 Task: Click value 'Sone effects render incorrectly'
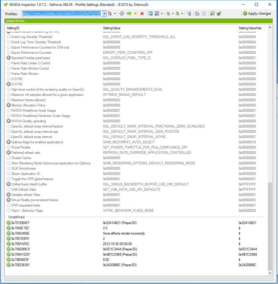click(x=124, y=233)
